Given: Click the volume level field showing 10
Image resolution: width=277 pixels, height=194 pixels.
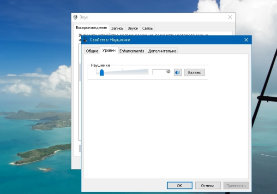Looking at the screenshot, I should pos(162,72).
